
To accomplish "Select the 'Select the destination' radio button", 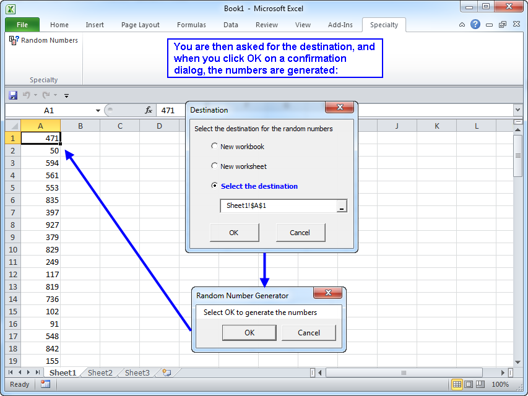I will coord(215,186).
